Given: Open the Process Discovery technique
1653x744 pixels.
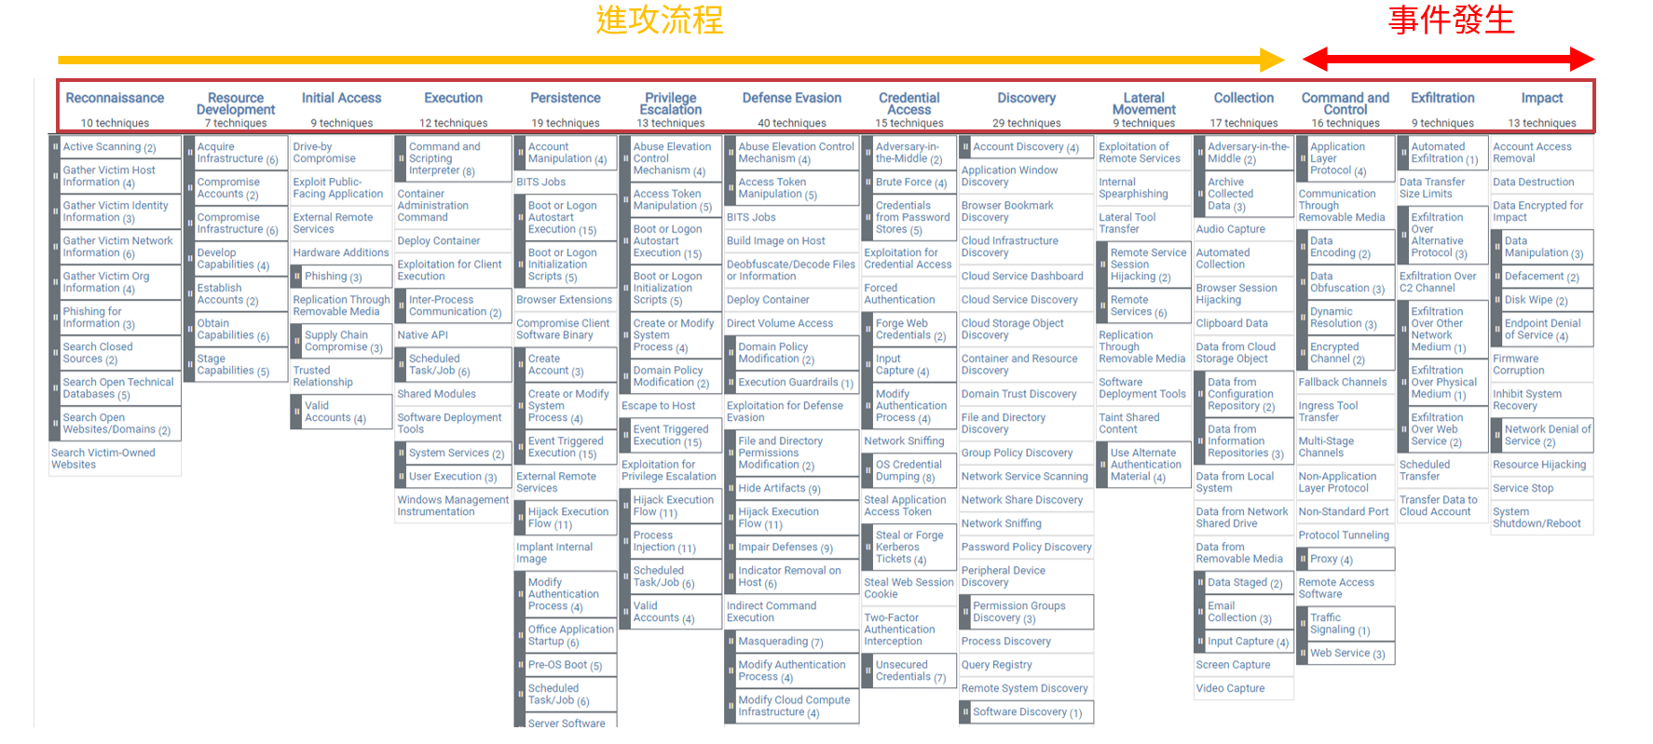Looking at the screenshot, I should pyautogui.click(x=1006, y=642).
